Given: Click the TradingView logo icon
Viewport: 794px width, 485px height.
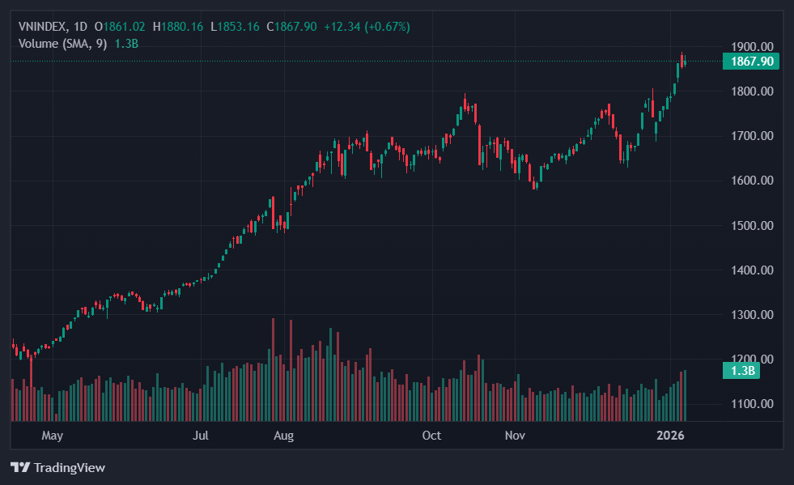Looking at the screenshot, I should click(x=19, y=467).
